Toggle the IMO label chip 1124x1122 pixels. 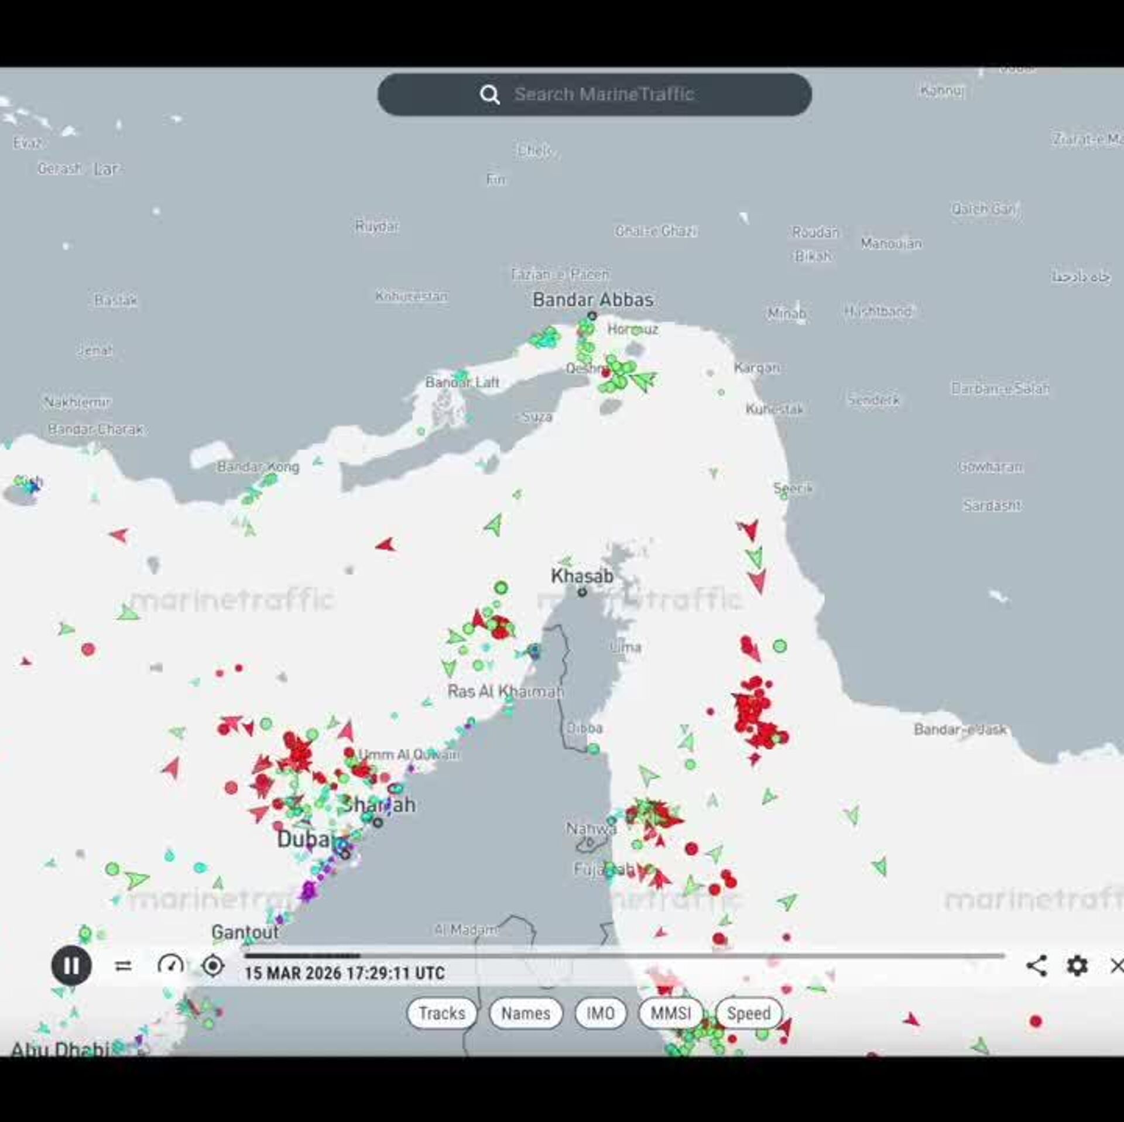(600, 1013)
